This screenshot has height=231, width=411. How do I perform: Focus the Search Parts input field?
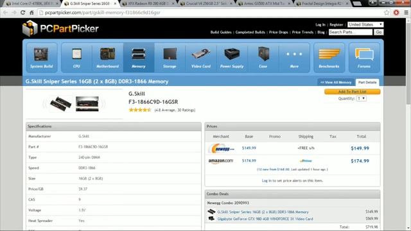(x=351, y=32)
